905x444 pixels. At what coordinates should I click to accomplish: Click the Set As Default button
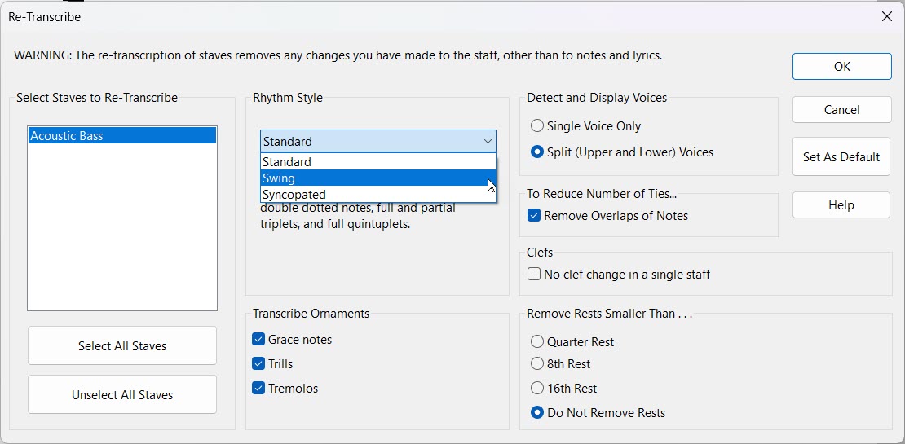coord(841,157)
